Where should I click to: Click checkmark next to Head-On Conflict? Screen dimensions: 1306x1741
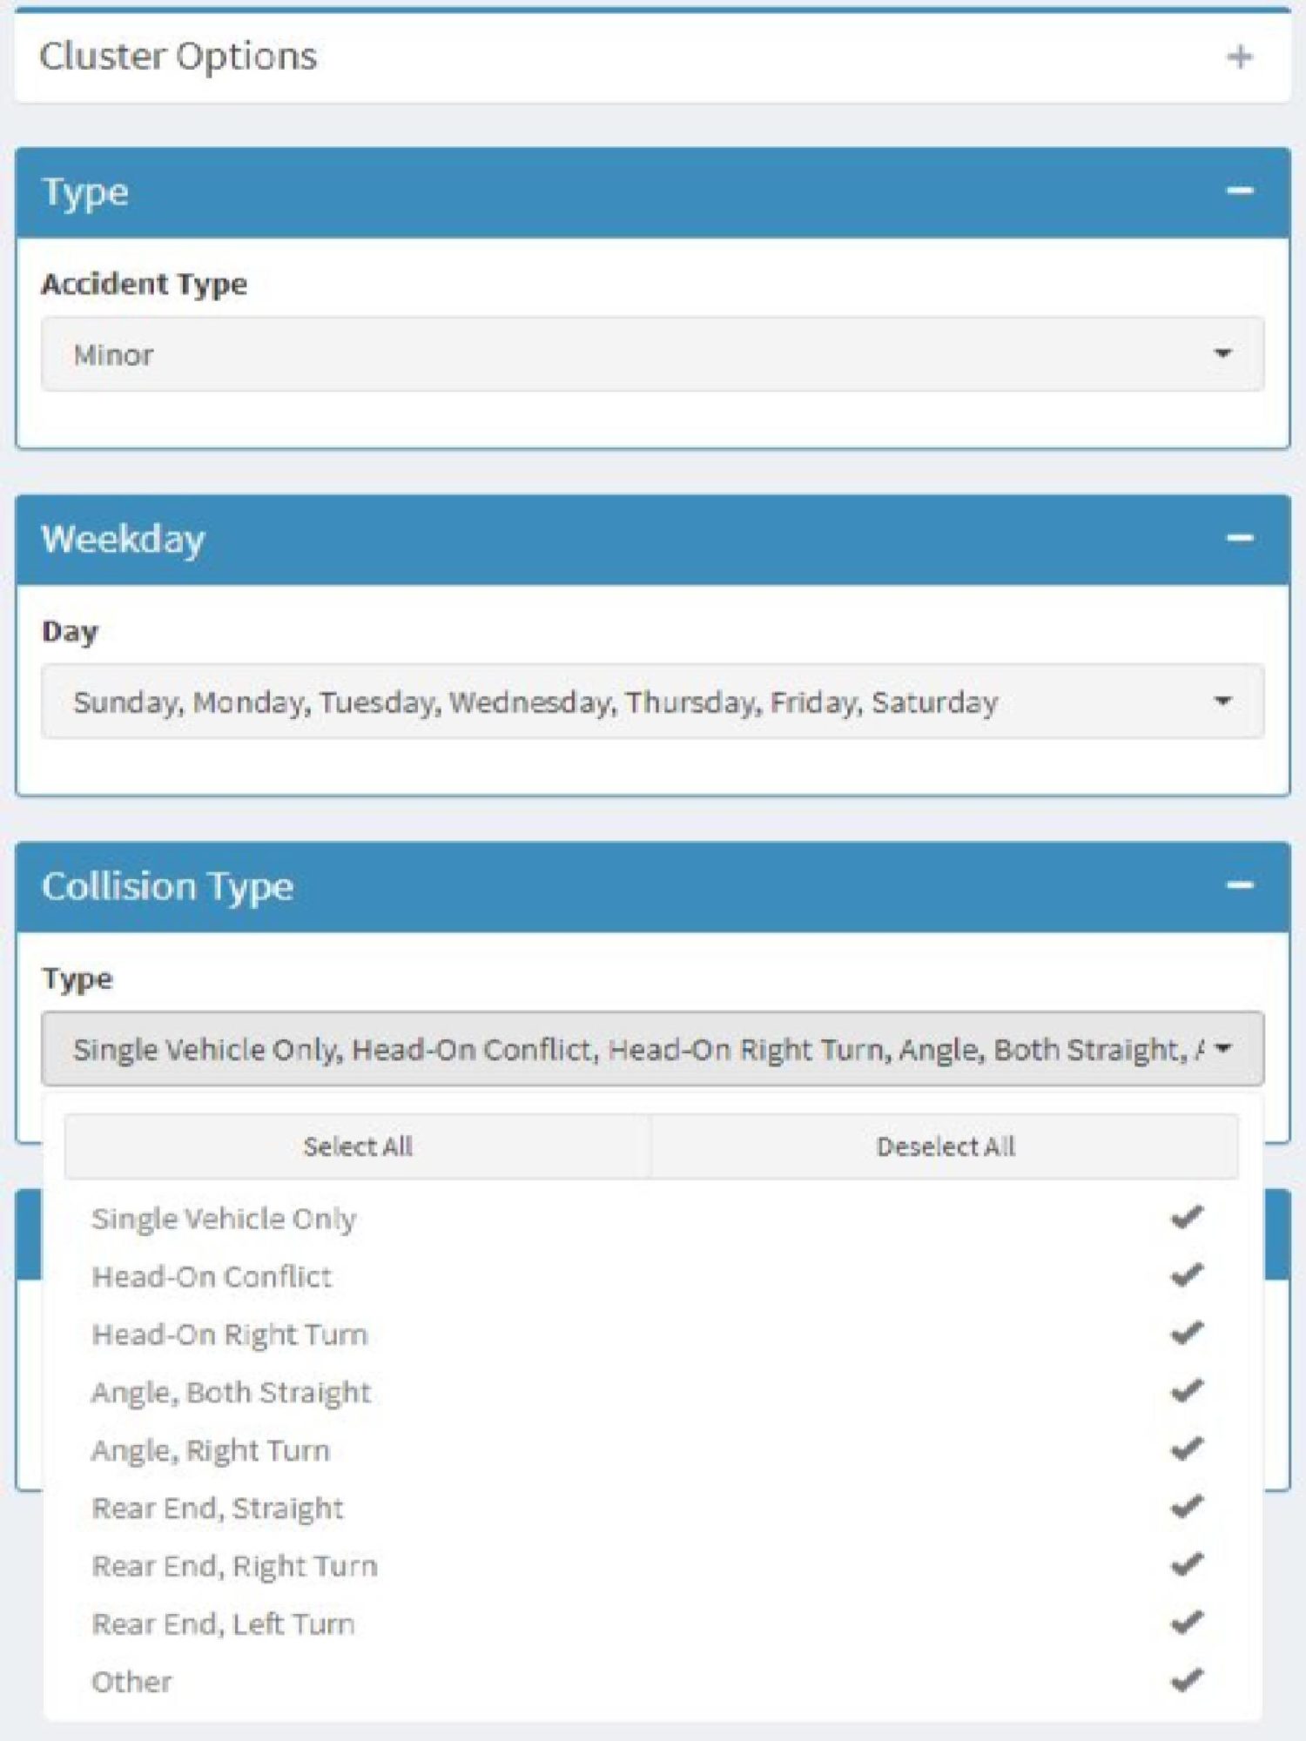[x=1186, y=1275]
